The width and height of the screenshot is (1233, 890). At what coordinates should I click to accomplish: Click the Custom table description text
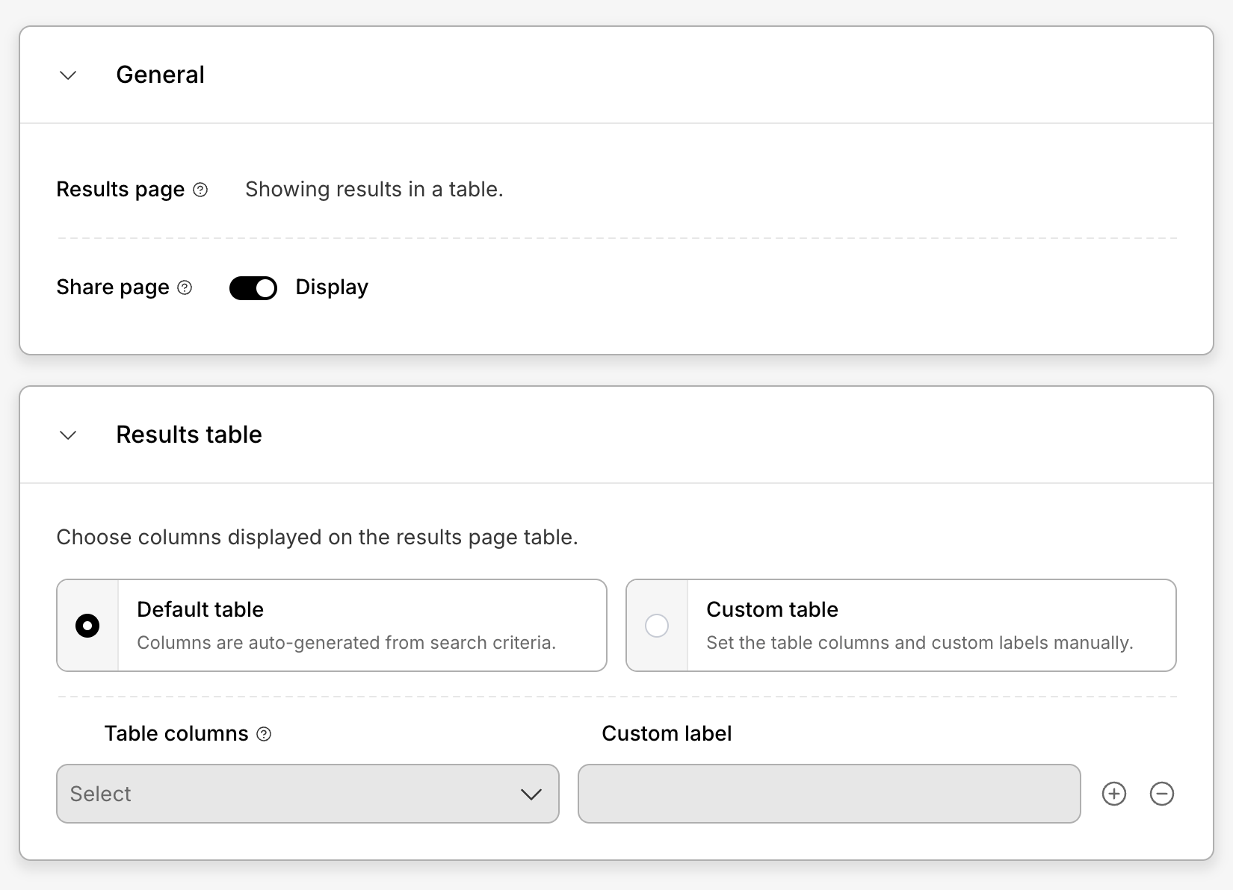tap(919, 643)
